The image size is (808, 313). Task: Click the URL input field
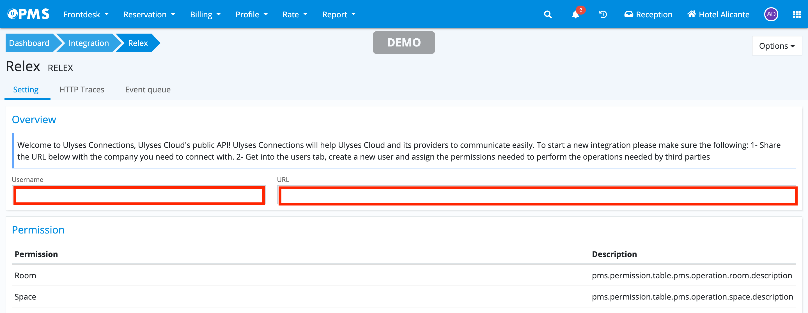pyautogui.click(x=538, y=196)
